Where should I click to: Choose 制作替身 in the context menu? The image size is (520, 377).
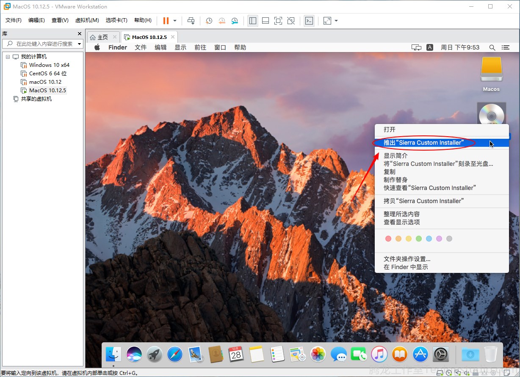pyautogui.click(x=442, y=180)
